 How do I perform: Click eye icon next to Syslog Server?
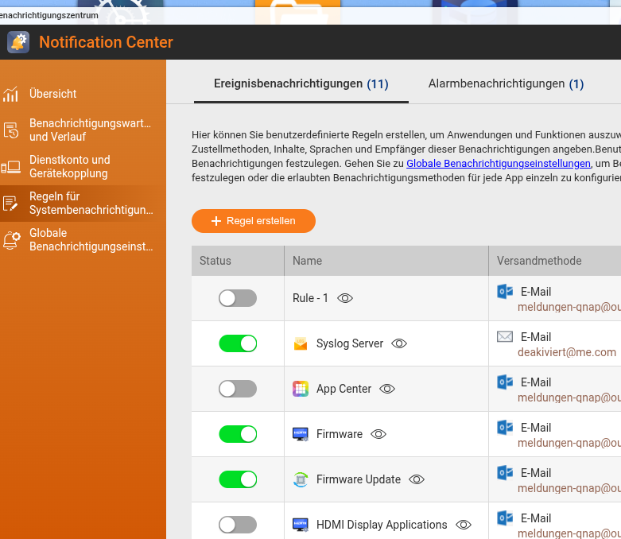click(x=399, y=343)
